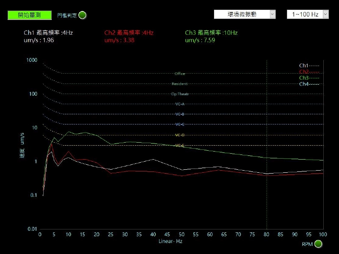Click the VC-E criterion line label
Image resolution: width=339 pixels, height=254 pixels.
[179, 146]
